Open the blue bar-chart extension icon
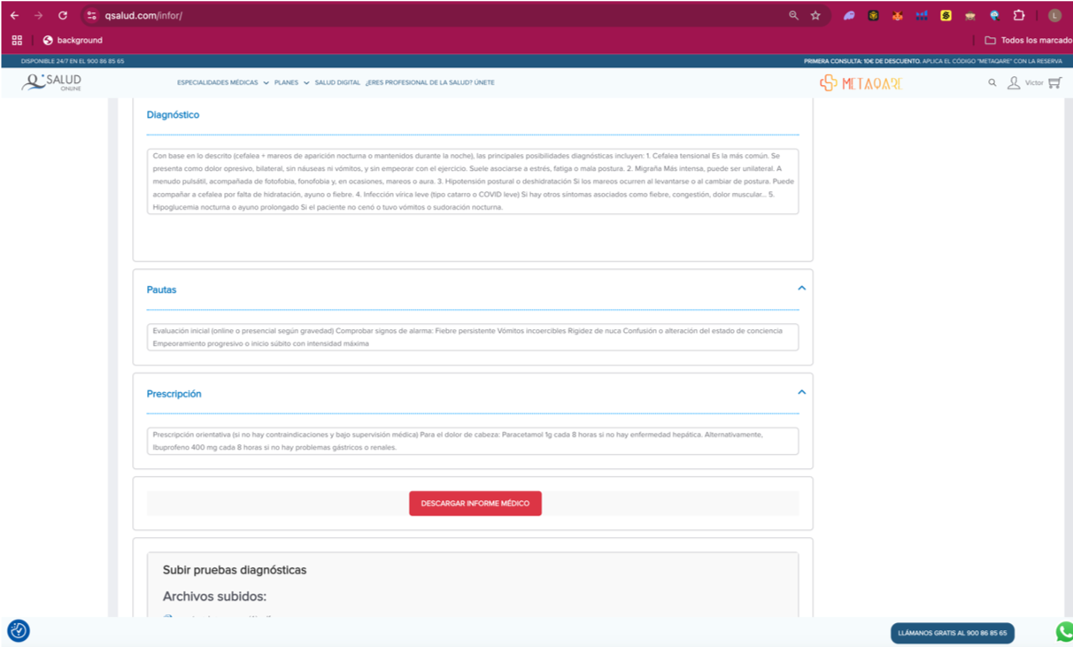 coord(922,16)
